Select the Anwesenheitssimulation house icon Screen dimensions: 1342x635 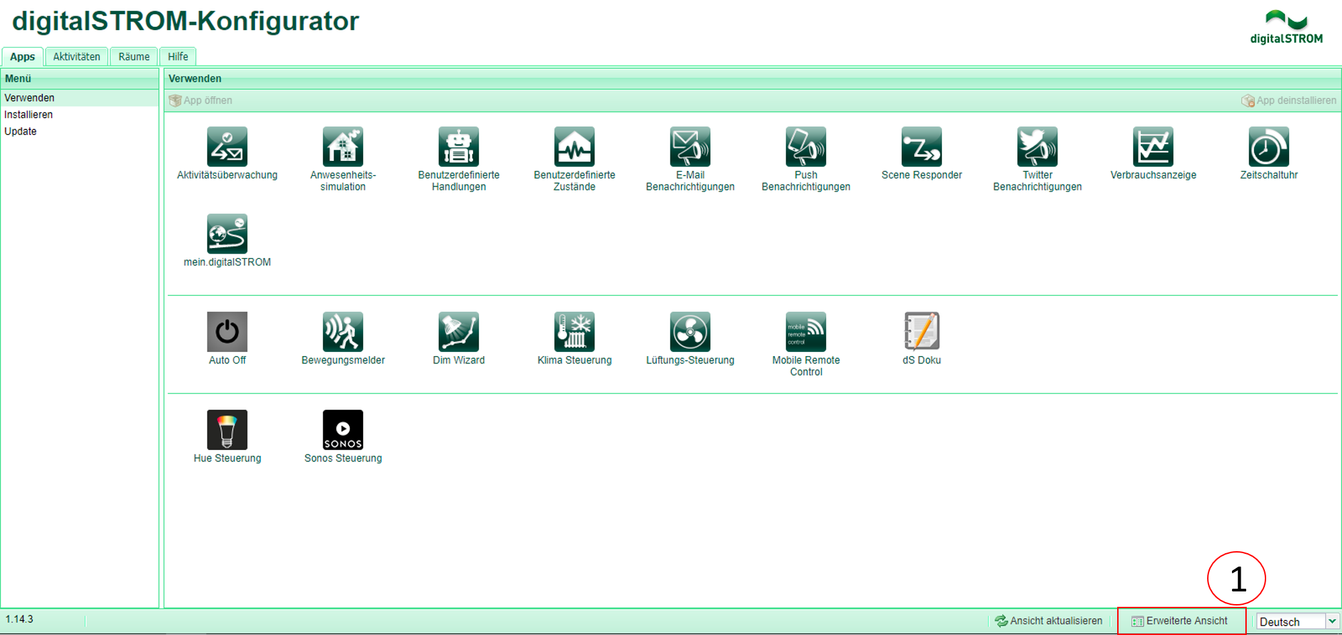pyautogui.click(x=343, y=146)
